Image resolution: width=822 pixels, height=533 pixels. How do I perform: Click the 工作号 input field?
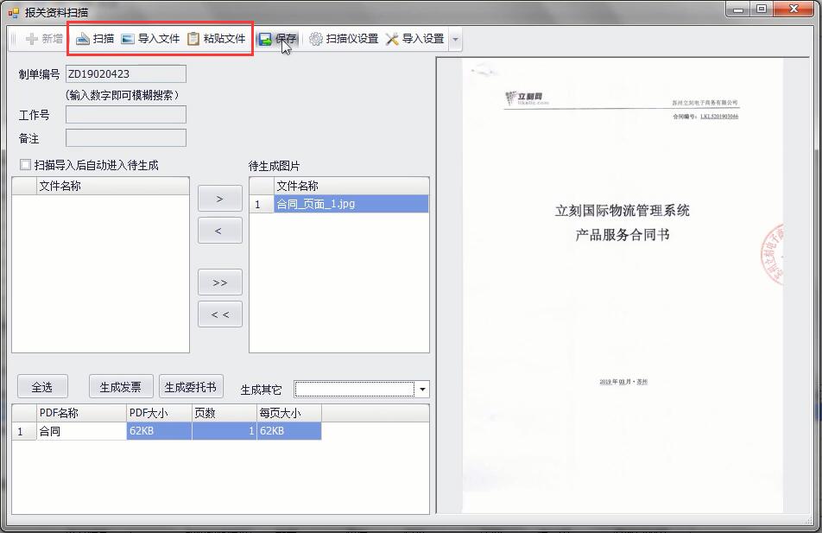click(126, 115)
